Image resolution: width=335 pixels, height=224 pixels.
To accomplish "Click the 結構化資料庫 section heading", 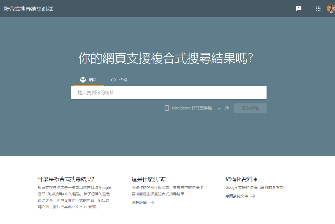I will (241, 179).
